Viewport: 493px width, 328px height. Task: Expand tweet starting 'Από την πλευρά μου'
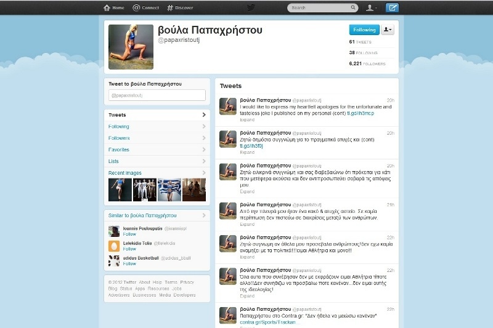pyautogui.click(x=247, y=225)
